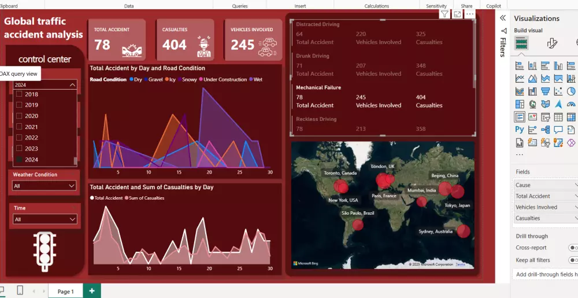Select the Sydney, Australia map bubble

point(464,231)
